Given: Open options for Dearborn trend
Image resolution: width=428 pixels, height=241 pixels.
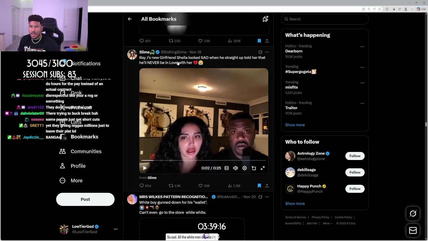Looking at the screenshot, I should [x=362, y=47].
